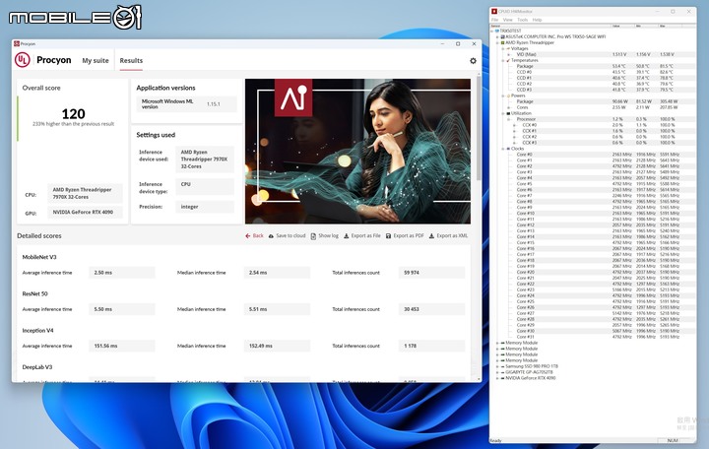Image resolution: width=709 pixels, height=449 pixels.
Task: Click the Utilization icon in HWMonitor tree
Action: (x=508, y=113)
